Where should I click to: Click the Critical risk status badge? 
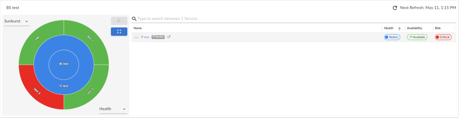click(x=443, y=37)
